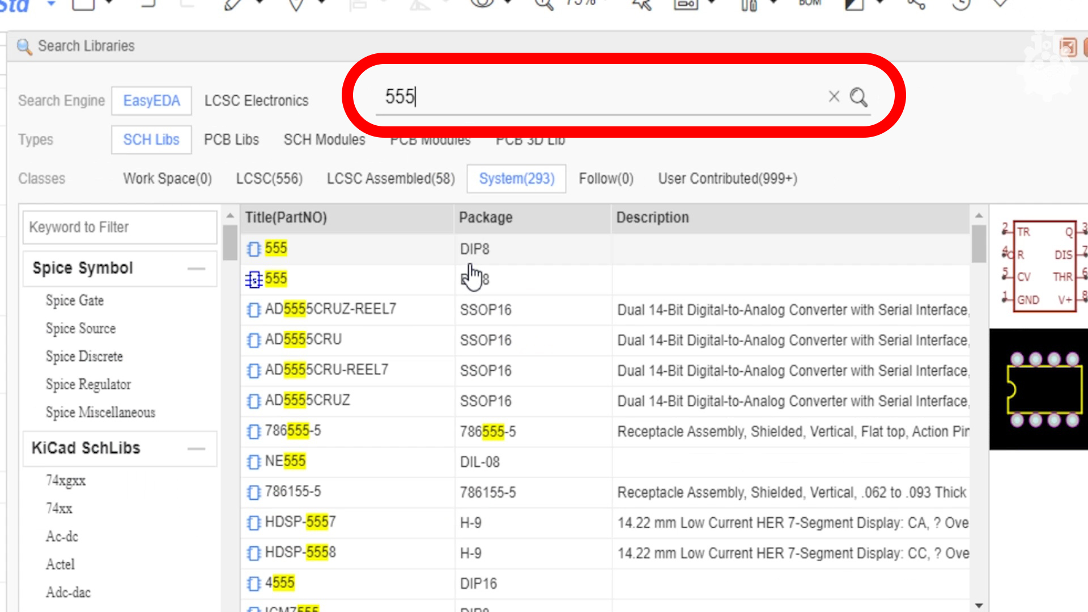This screenshot has width=1088, height=612.
Task: Select LCSC Electronics search engine
Action: pyautogui.click(x=256, y=101)
